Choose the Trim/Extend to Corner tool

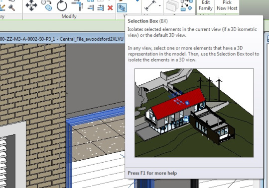tap(78, 5)
